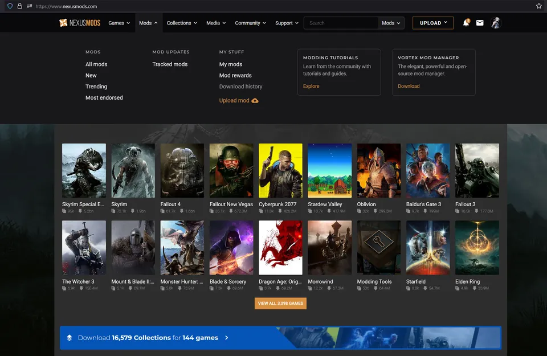The width and height of the screenshot is (547, 356).
Task: Click the Search input field
Action: [341, 23]
